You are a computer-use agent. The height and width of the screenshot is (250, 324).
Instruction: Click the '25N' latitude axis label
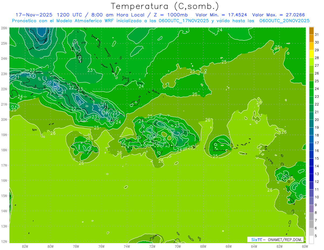coord(4,43)
